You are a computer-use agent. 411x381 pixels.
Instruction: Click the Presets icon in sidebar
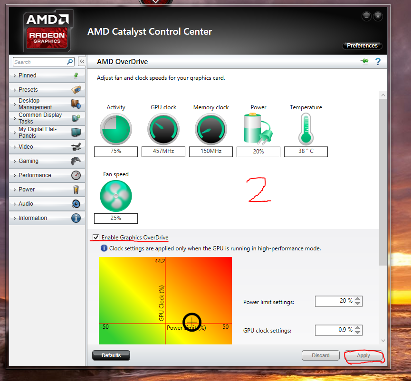click(76, 90)
